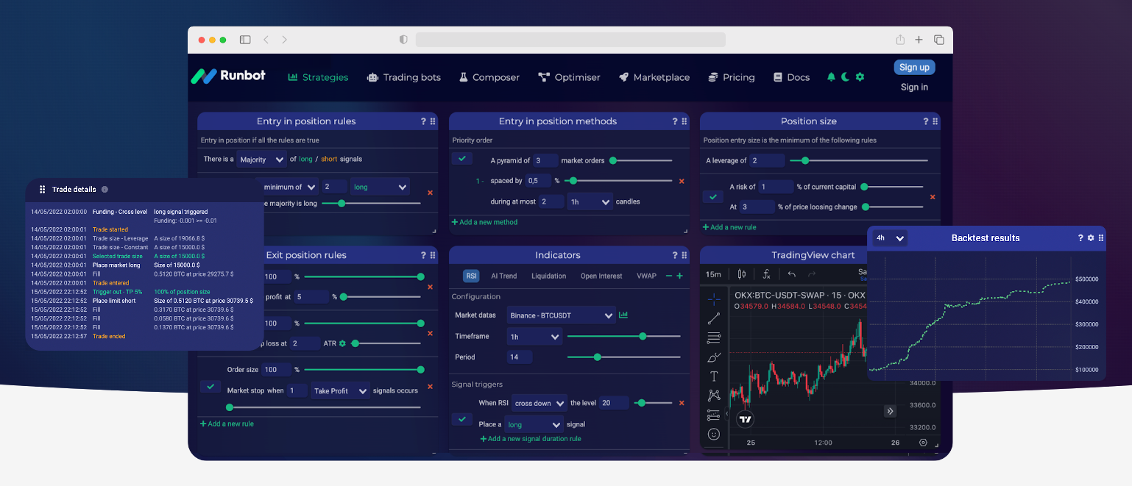The height and width of the screenshot is (486, 1132).
Task: Enable the 'Place a long signal' checkbox
Action: [462, 418]
